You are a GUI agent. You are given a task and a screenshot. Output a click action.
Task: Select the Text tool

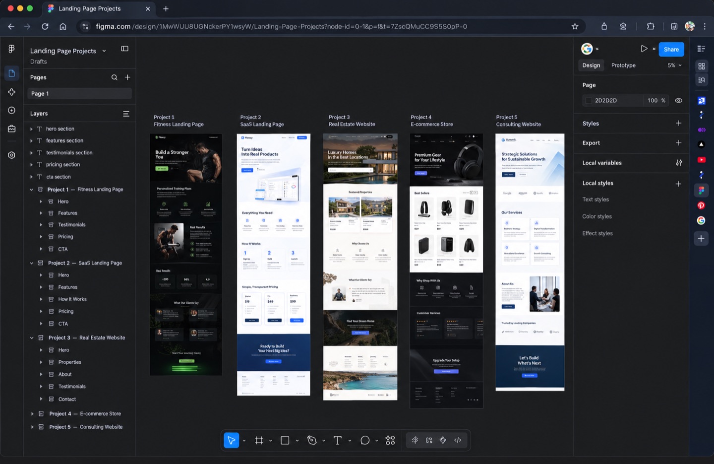click(338, 440)
